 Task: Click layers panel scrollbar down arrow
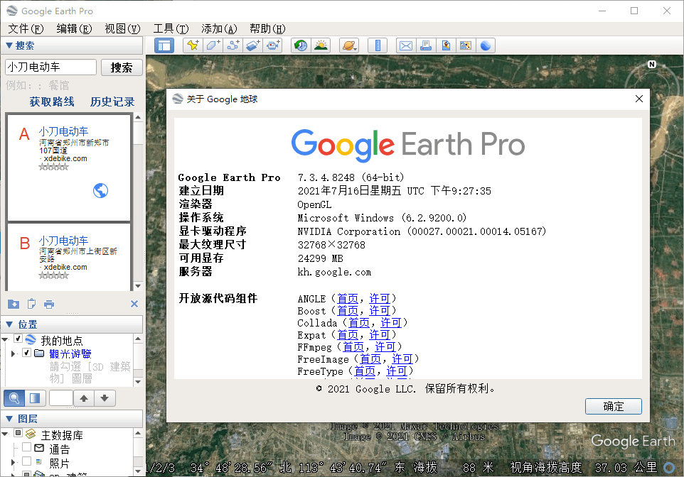(x=138, y=471)
